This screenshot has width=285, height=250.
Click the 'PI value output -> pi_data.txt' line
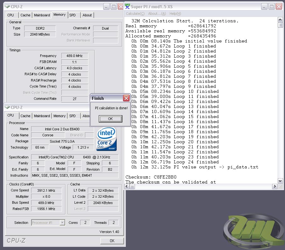(x=195, y=167)
